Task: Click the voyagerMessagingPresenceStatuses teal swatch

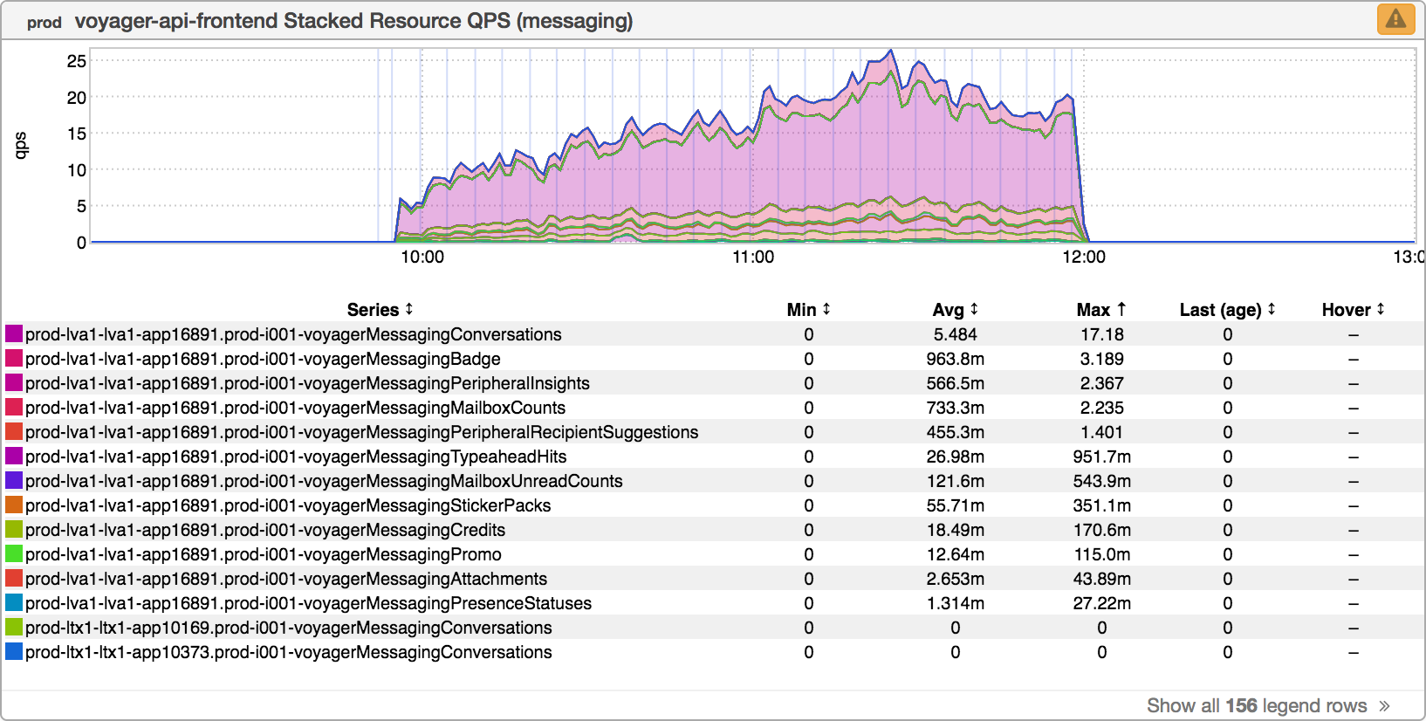Action: pos(14,603)
